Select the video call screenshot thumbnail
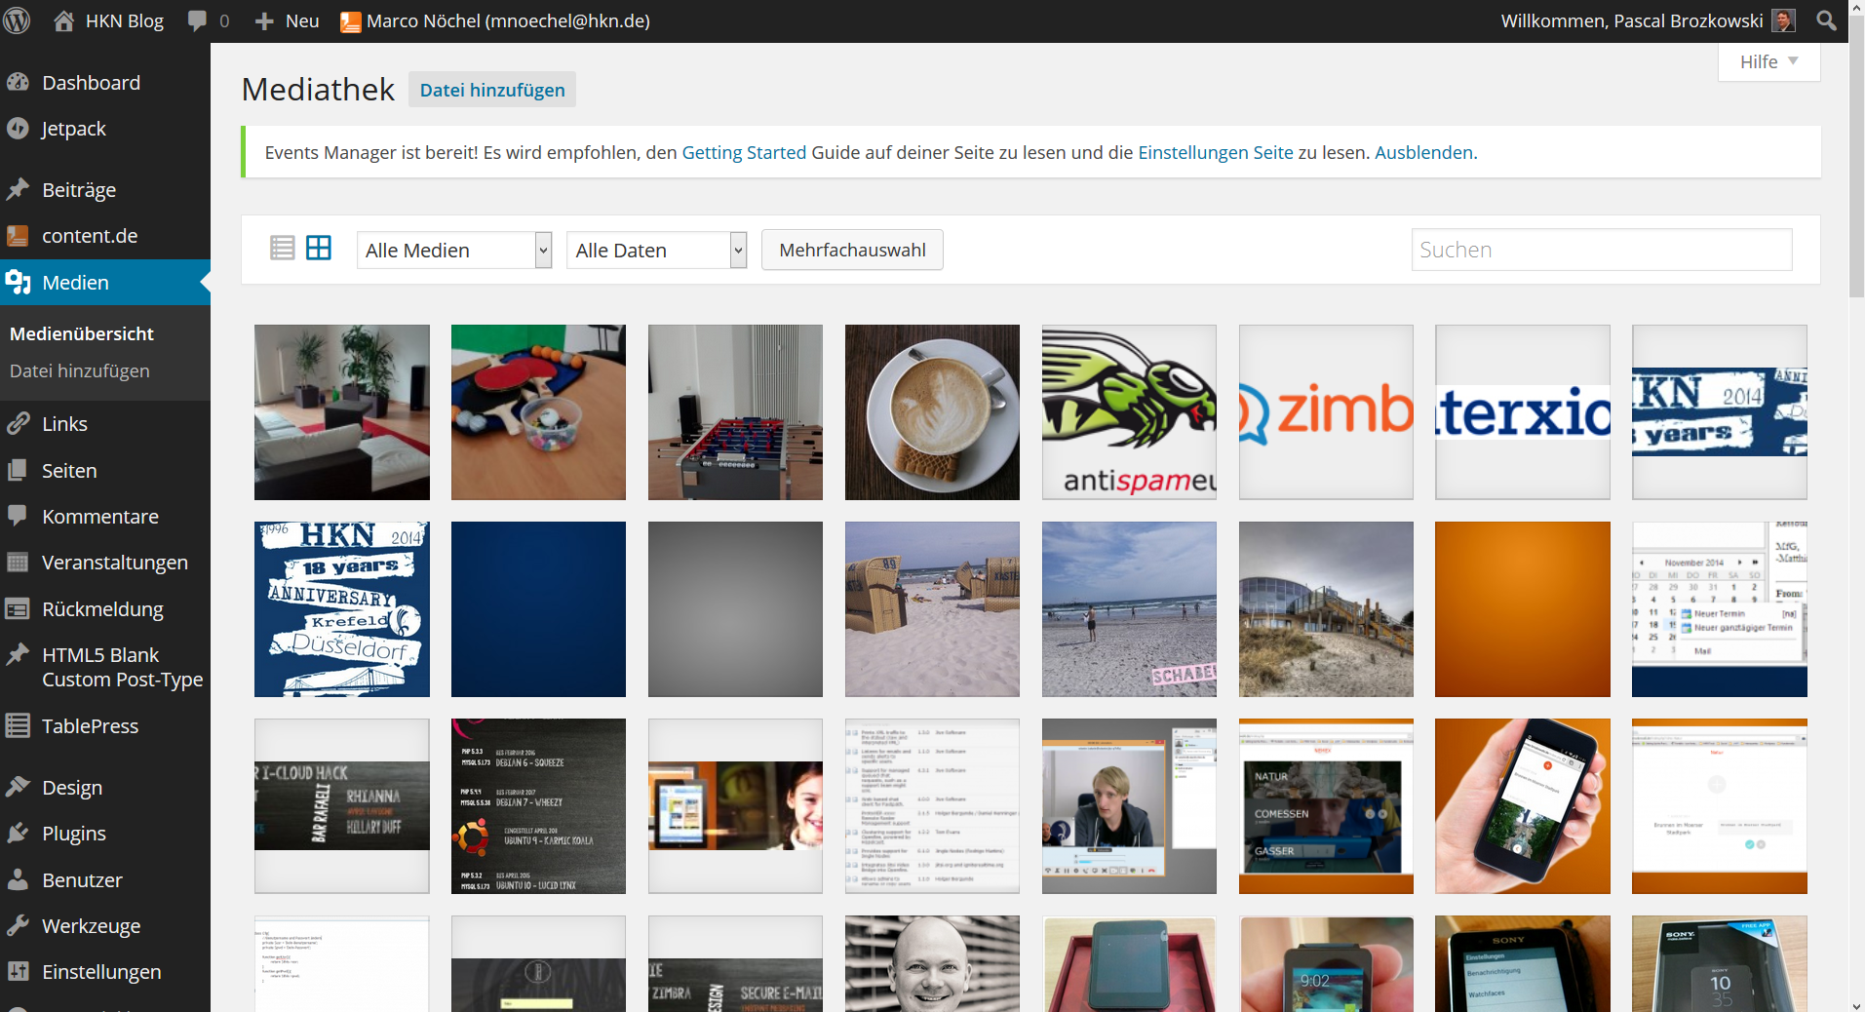The height and width of the screenshot is (1012, 1865). click(1129, 806)
